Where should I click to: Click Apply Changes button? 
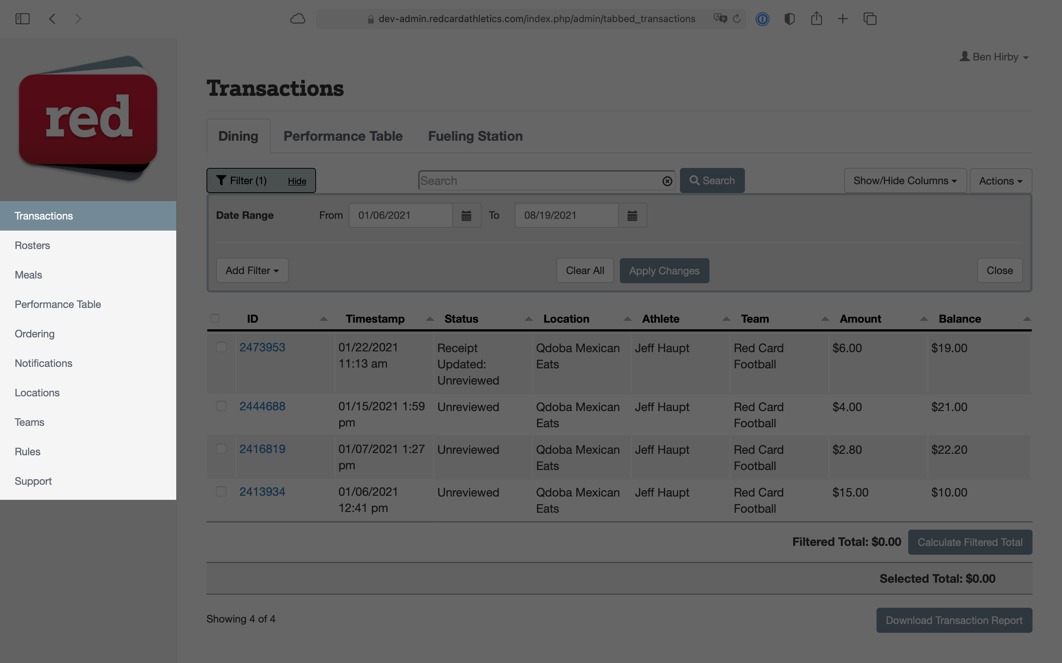664,271
